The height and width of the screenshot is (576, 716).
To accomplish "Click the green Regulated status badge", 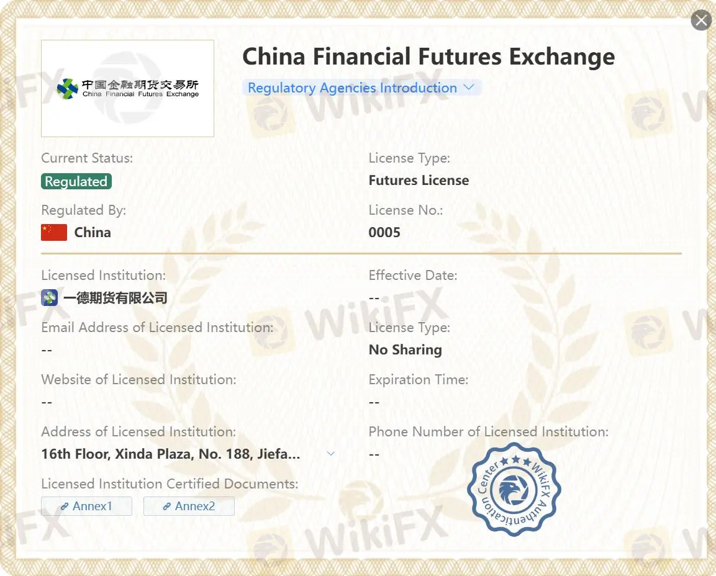I will [76, 181].
